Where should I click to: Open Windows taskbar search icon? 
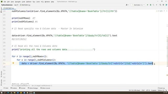point(5,93)
